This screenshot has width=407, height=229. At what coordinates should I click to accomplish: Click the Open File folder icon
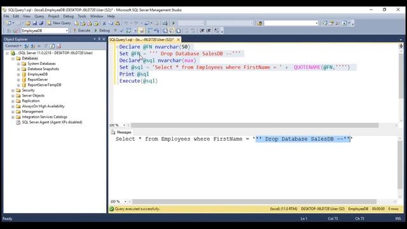pos(28,23)
